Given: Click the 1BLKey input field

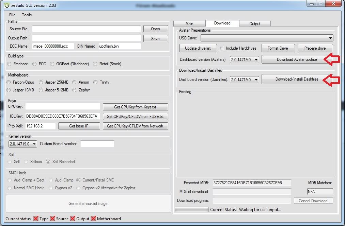Looking at the screenshot, I should point(63,116).
